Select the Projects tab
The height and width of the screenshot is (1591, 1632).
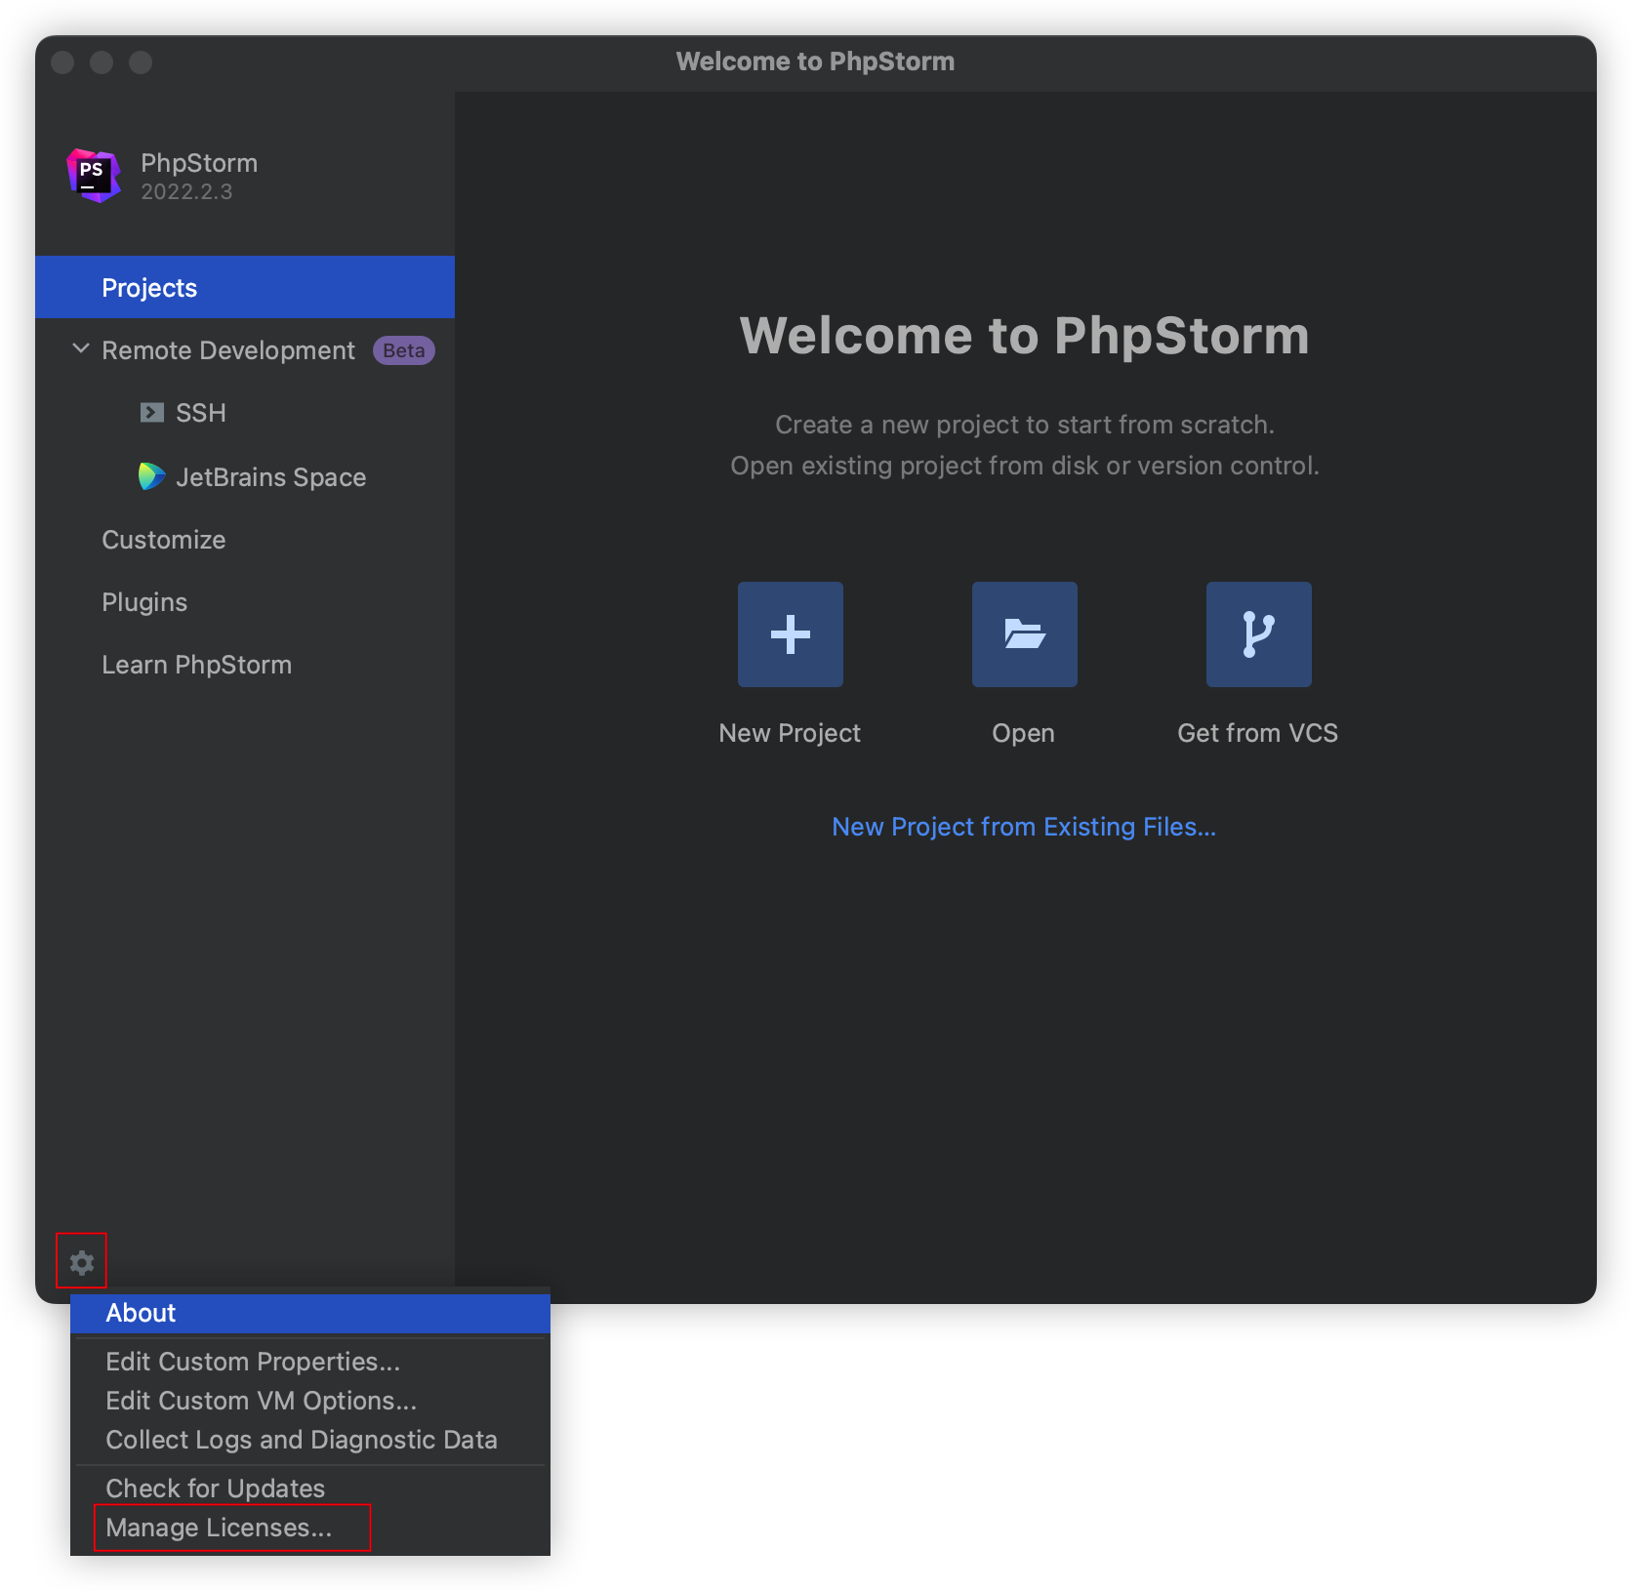tap(149, 288)
